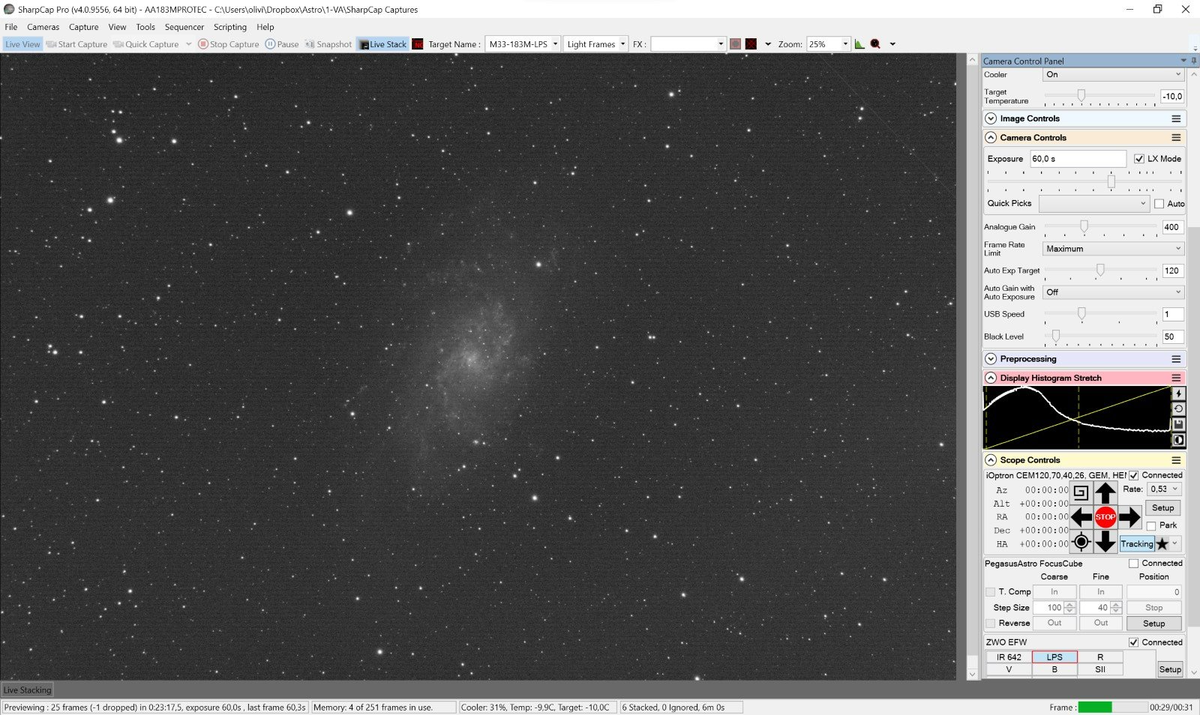Reset the histogram stretch
This screenshot has width=1200, height=715.
point(1178,409)
